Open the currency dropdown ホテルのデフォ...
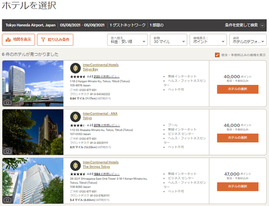 point(248,40)
